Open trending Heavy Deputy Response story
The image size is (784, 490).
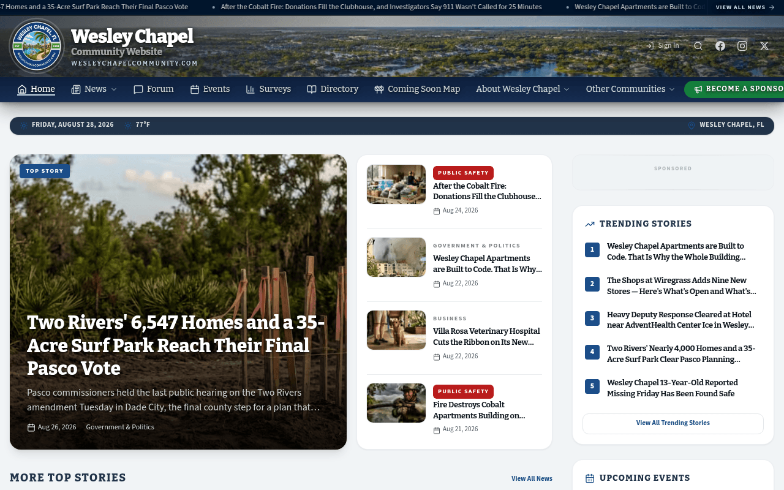[x=681, y=320]
